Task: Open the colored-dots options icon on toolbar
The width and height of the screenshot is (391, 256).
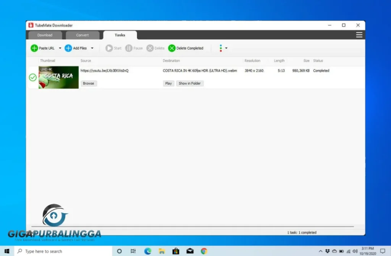Action: click(x=221, y=48)
